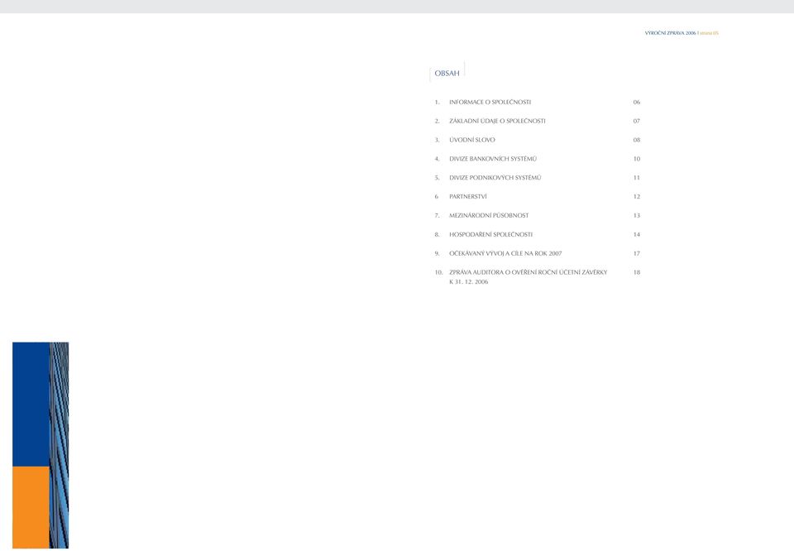The image size is (794, 551).
Task: Click page number 12 beside Partnerství
Action: point(637,197)
